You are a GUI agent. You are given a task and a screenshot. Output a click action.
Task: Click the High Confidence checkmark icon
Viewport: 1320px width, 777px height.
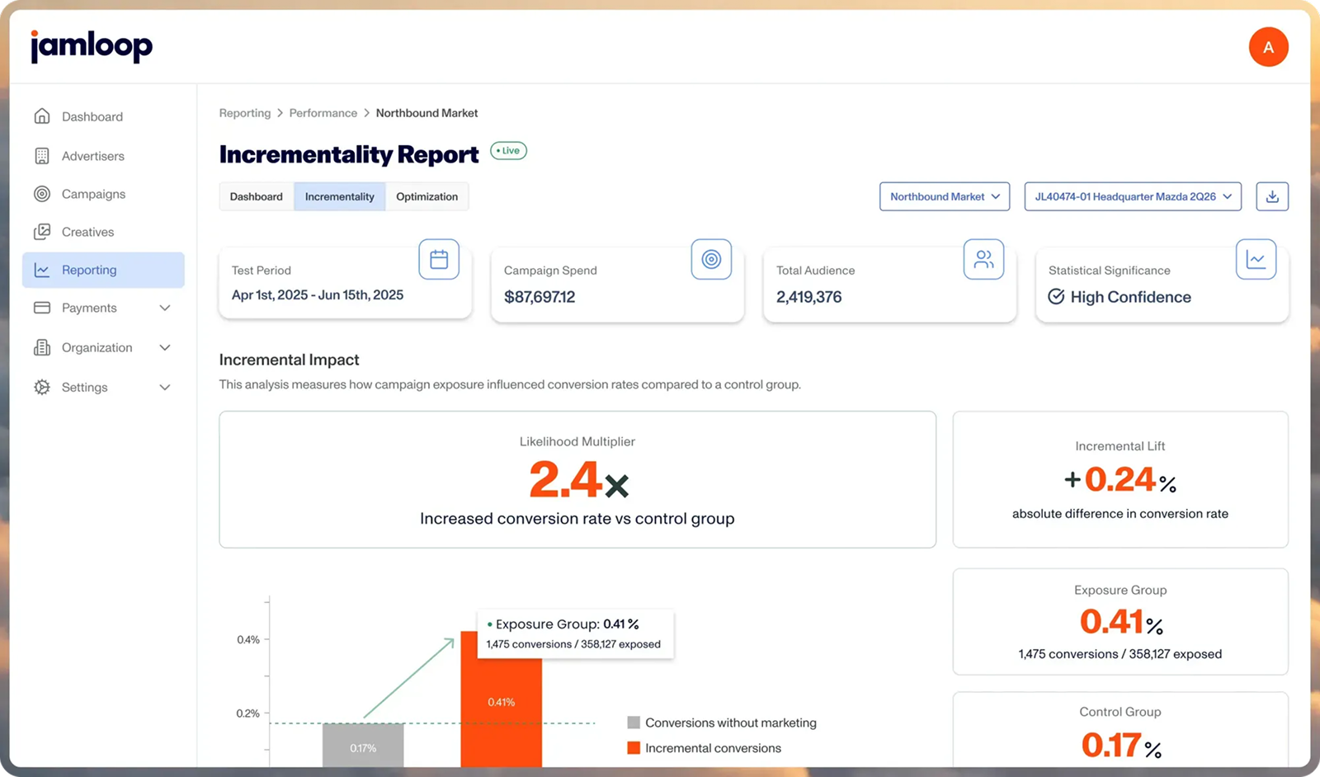tap(1056, 296)
